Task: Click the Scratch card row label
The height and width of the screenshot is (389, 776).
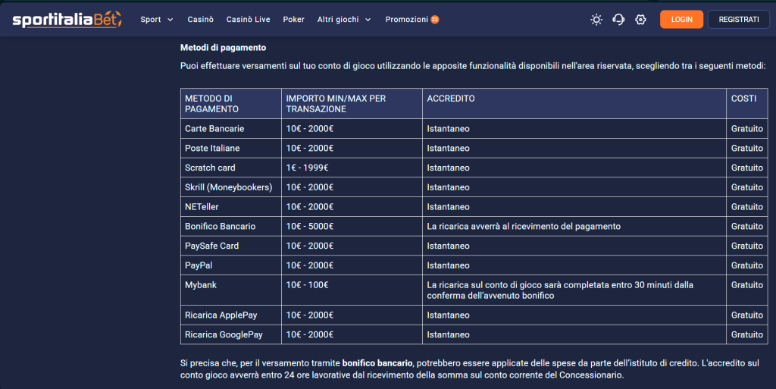Action: 210,168
